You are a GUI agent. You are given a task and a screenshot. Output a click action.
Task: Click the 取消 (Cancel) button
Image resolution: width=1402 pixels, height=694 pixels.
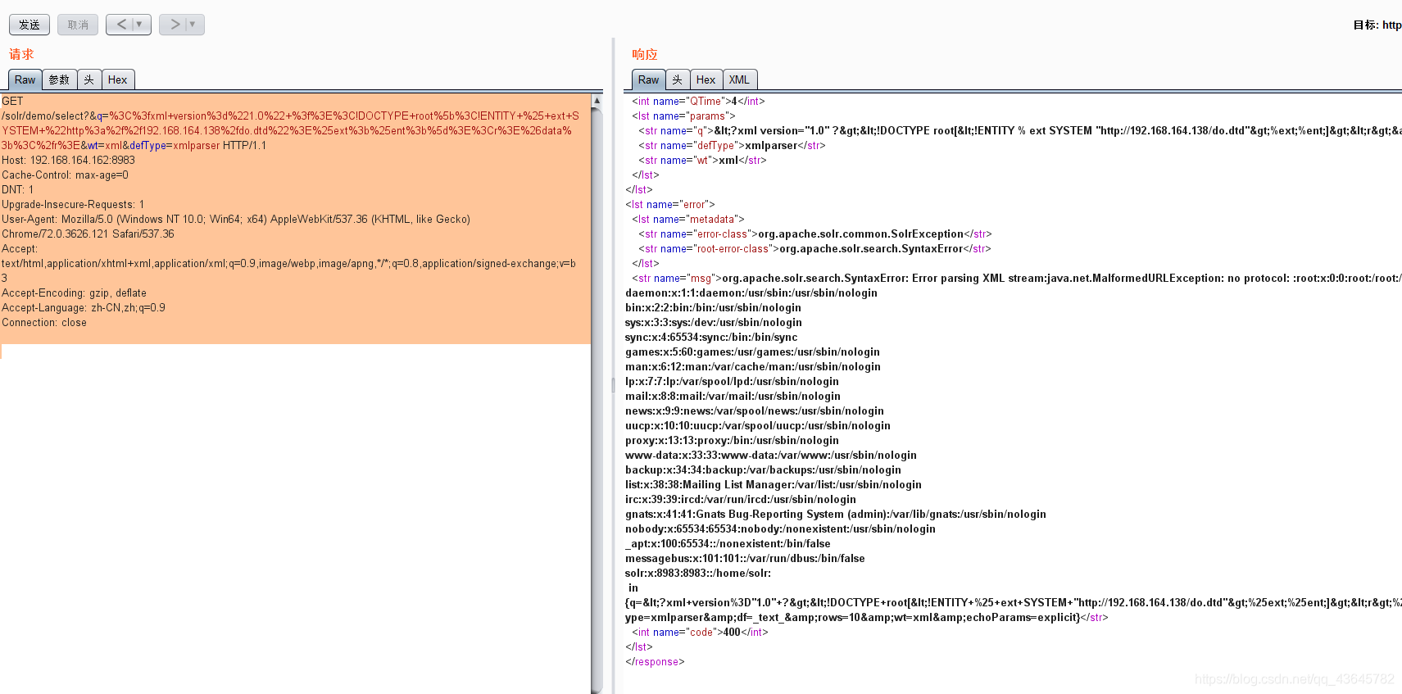[x=78, y=25]
